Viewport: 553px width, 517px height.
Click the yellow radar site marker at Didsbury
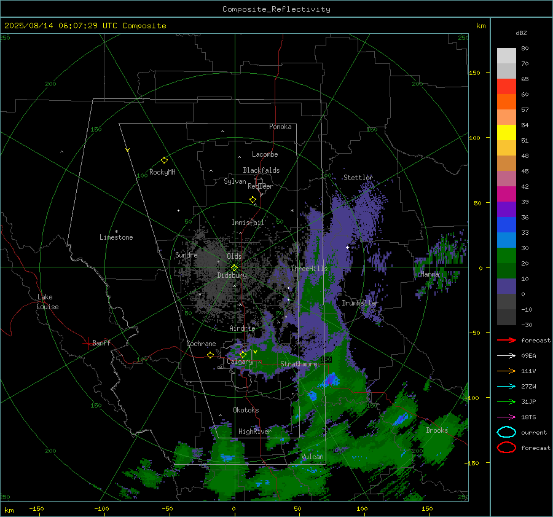click(x=235, y=267)
